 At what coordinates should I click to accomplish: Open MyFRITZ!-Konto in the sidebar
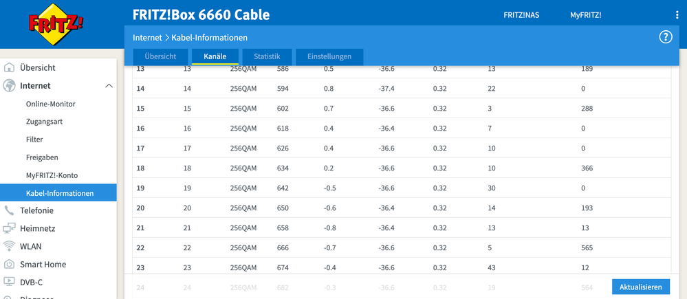pos(53,175)
